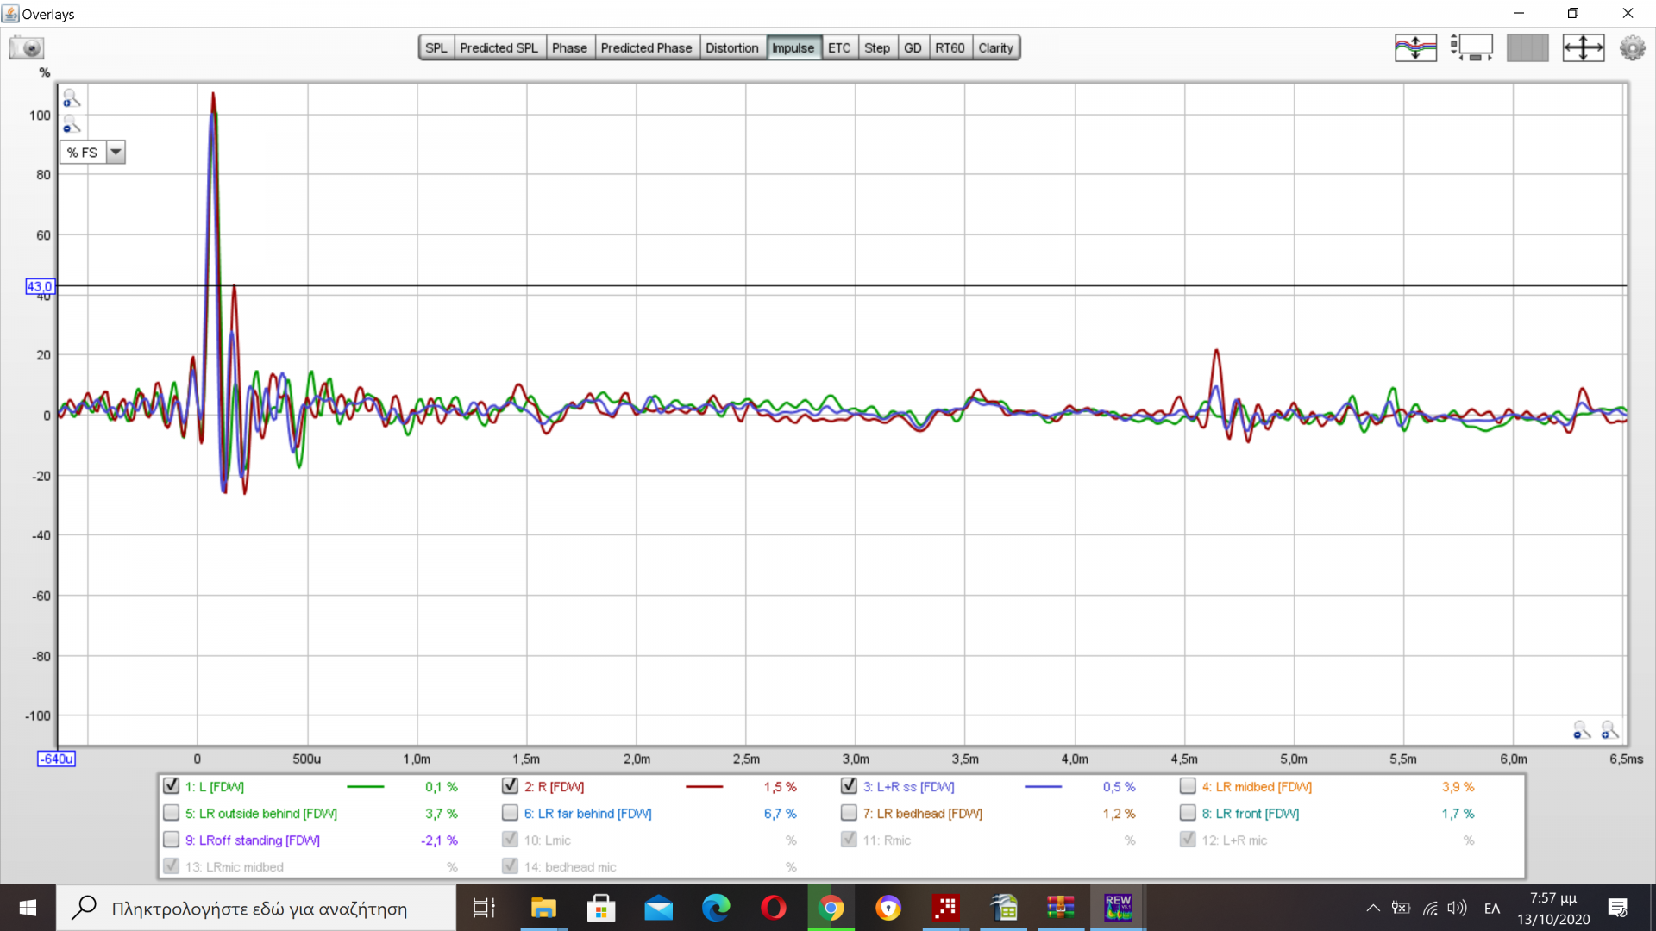Image resolution: width=1656 pixels, height=931 pixels.
Task: Enable the 6: LR far behind trace
Action: pos(510,813)
